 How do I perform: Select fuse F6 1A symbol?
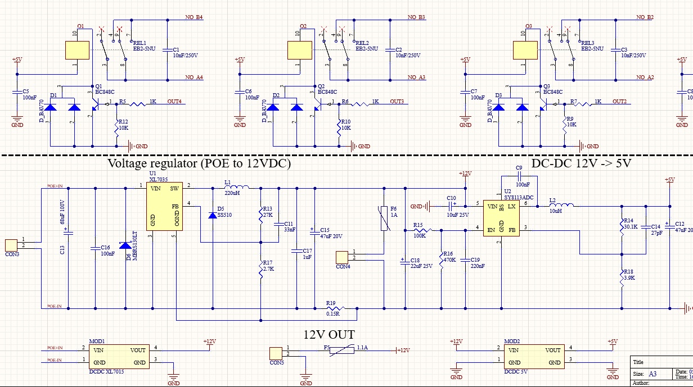coord(384,218)
